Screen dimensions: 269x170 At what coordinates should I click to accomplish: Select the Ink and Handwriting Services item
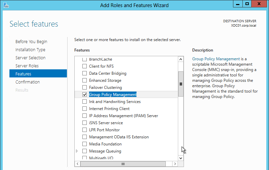point(115,102)
